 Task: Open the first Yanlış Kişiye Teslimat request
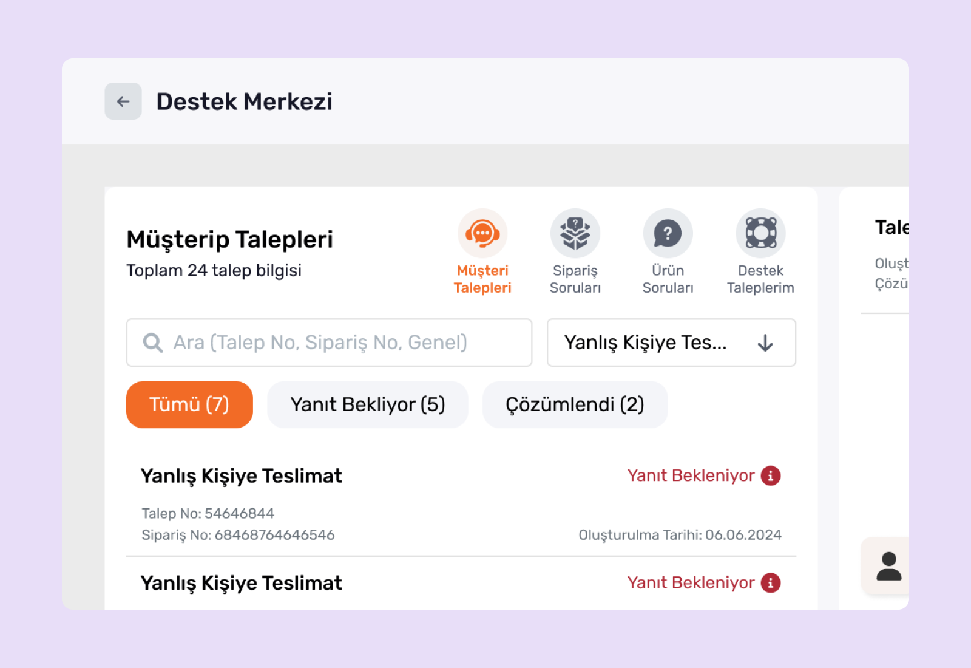tap(241, 476)
